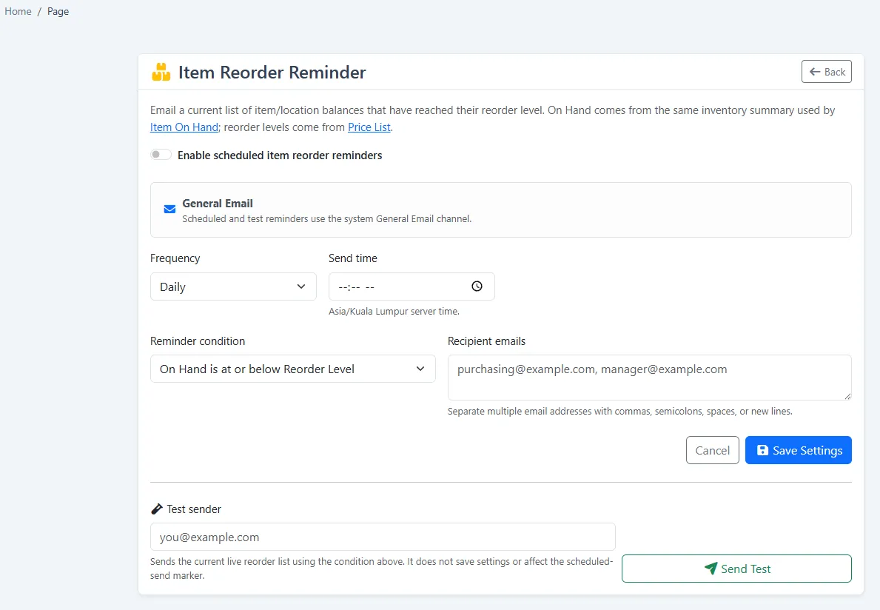Click the Test sender email field
Viewport: 880px width, 610px height.
pos(383,537)
